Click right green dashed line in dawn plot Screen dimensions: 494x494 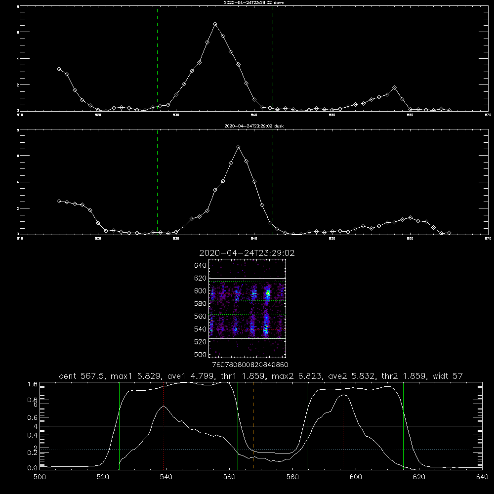273,60
